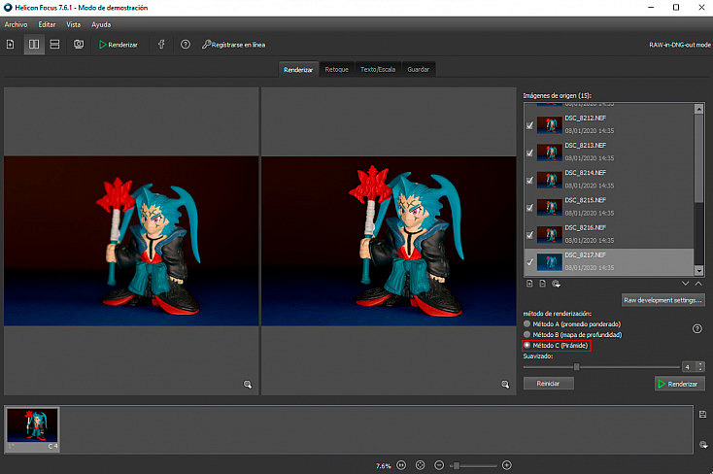Save output icon beside results strip
713x474 pixels.
pyautogui.click(x=702, y=414)
